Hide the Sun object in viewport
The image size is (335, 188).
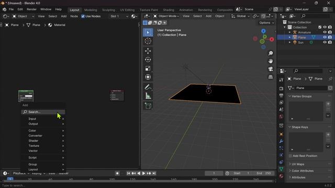325,42
